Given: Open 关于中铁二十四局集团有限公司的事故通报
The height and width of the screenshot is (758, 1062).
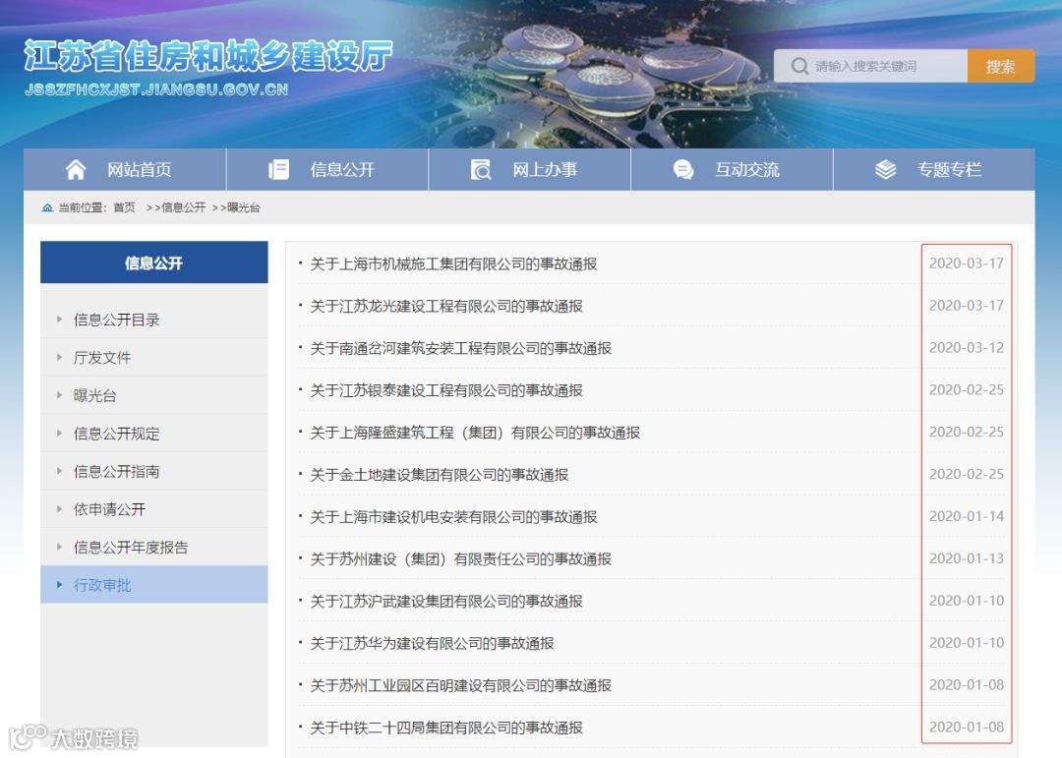Looking at the screenshot, I should [446, 728].
